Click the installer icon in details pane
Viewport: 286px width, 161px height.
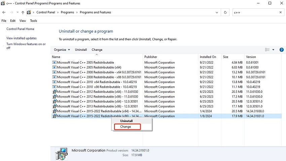point(62,154)
